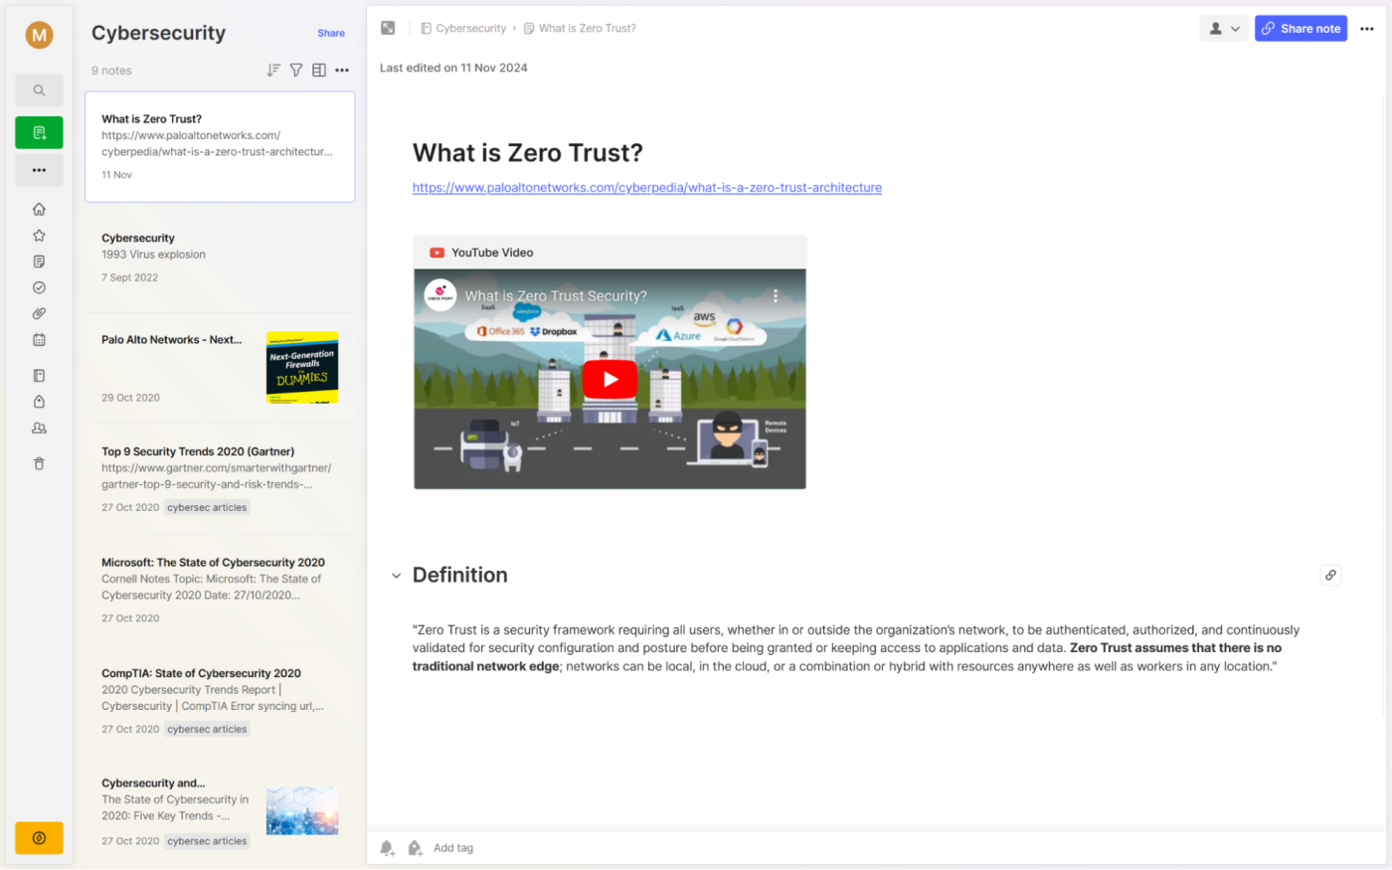Open Shared with Me people icon
The image size is (1392, 870).
(39, 428)
